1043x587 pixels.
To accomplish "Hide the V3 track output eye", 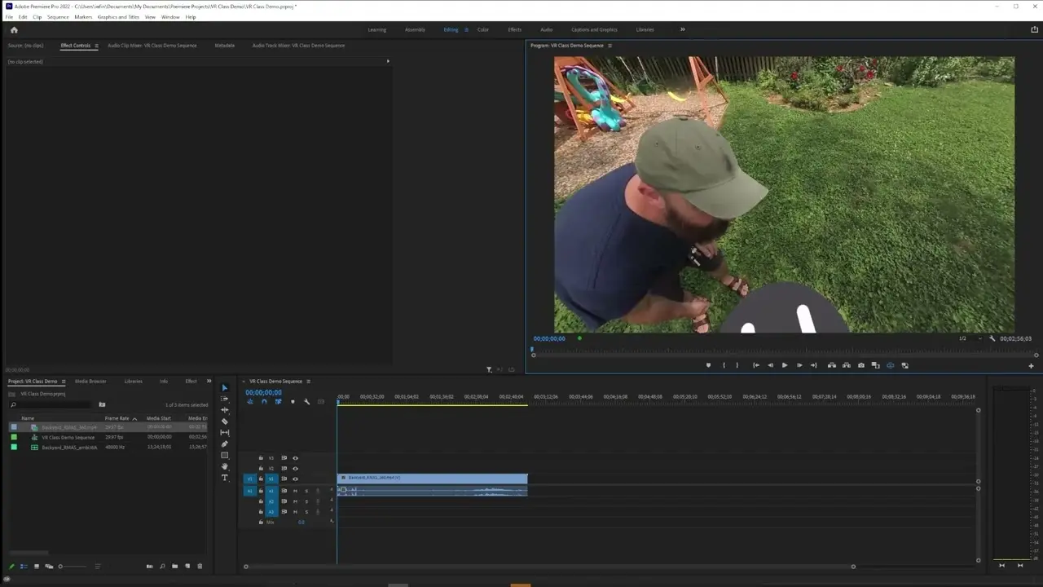I will point(295,458).
